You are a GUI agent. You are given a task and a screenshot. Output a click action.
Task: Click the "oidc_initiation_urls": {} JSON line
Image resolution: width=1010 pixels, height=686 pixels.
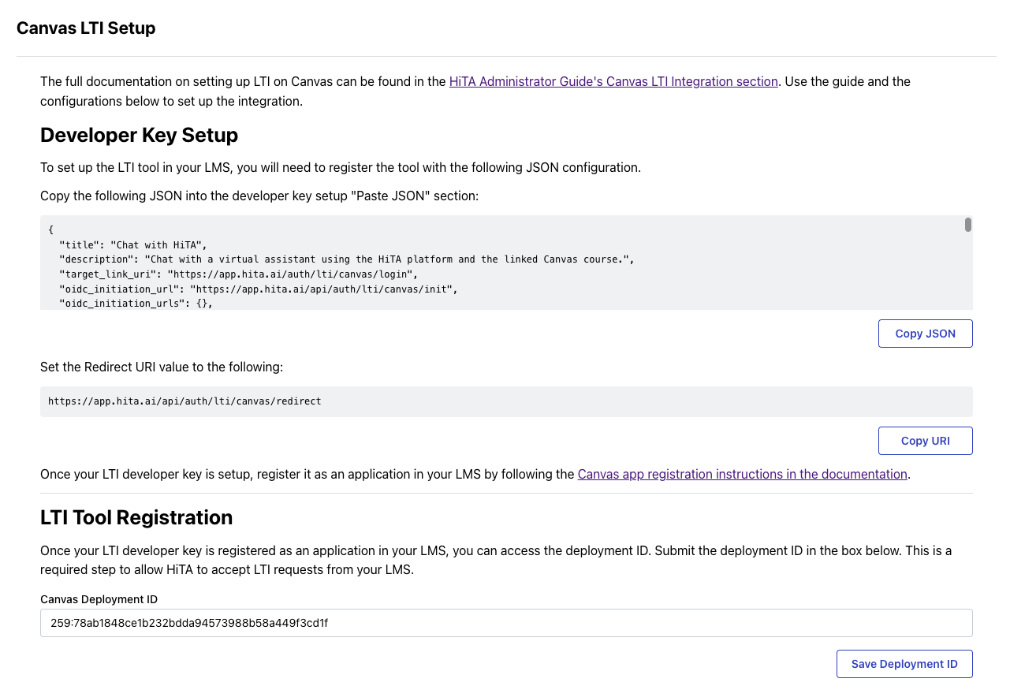[136, 304]
